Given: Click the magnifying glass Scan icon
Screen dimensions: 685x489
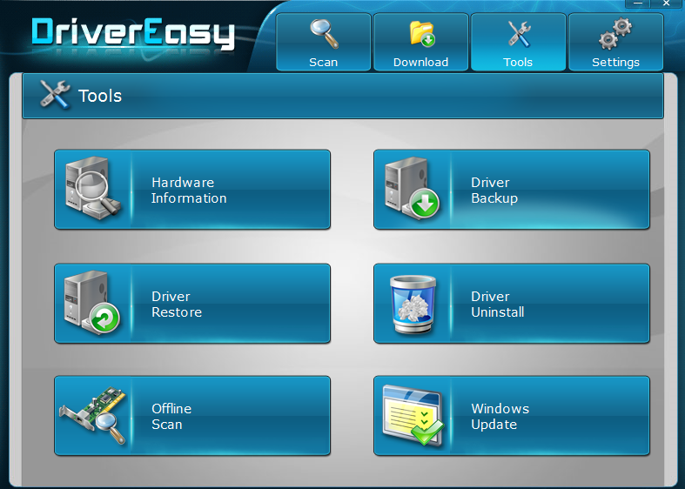Looking at the screenshot, I should [x=324, y=34].
